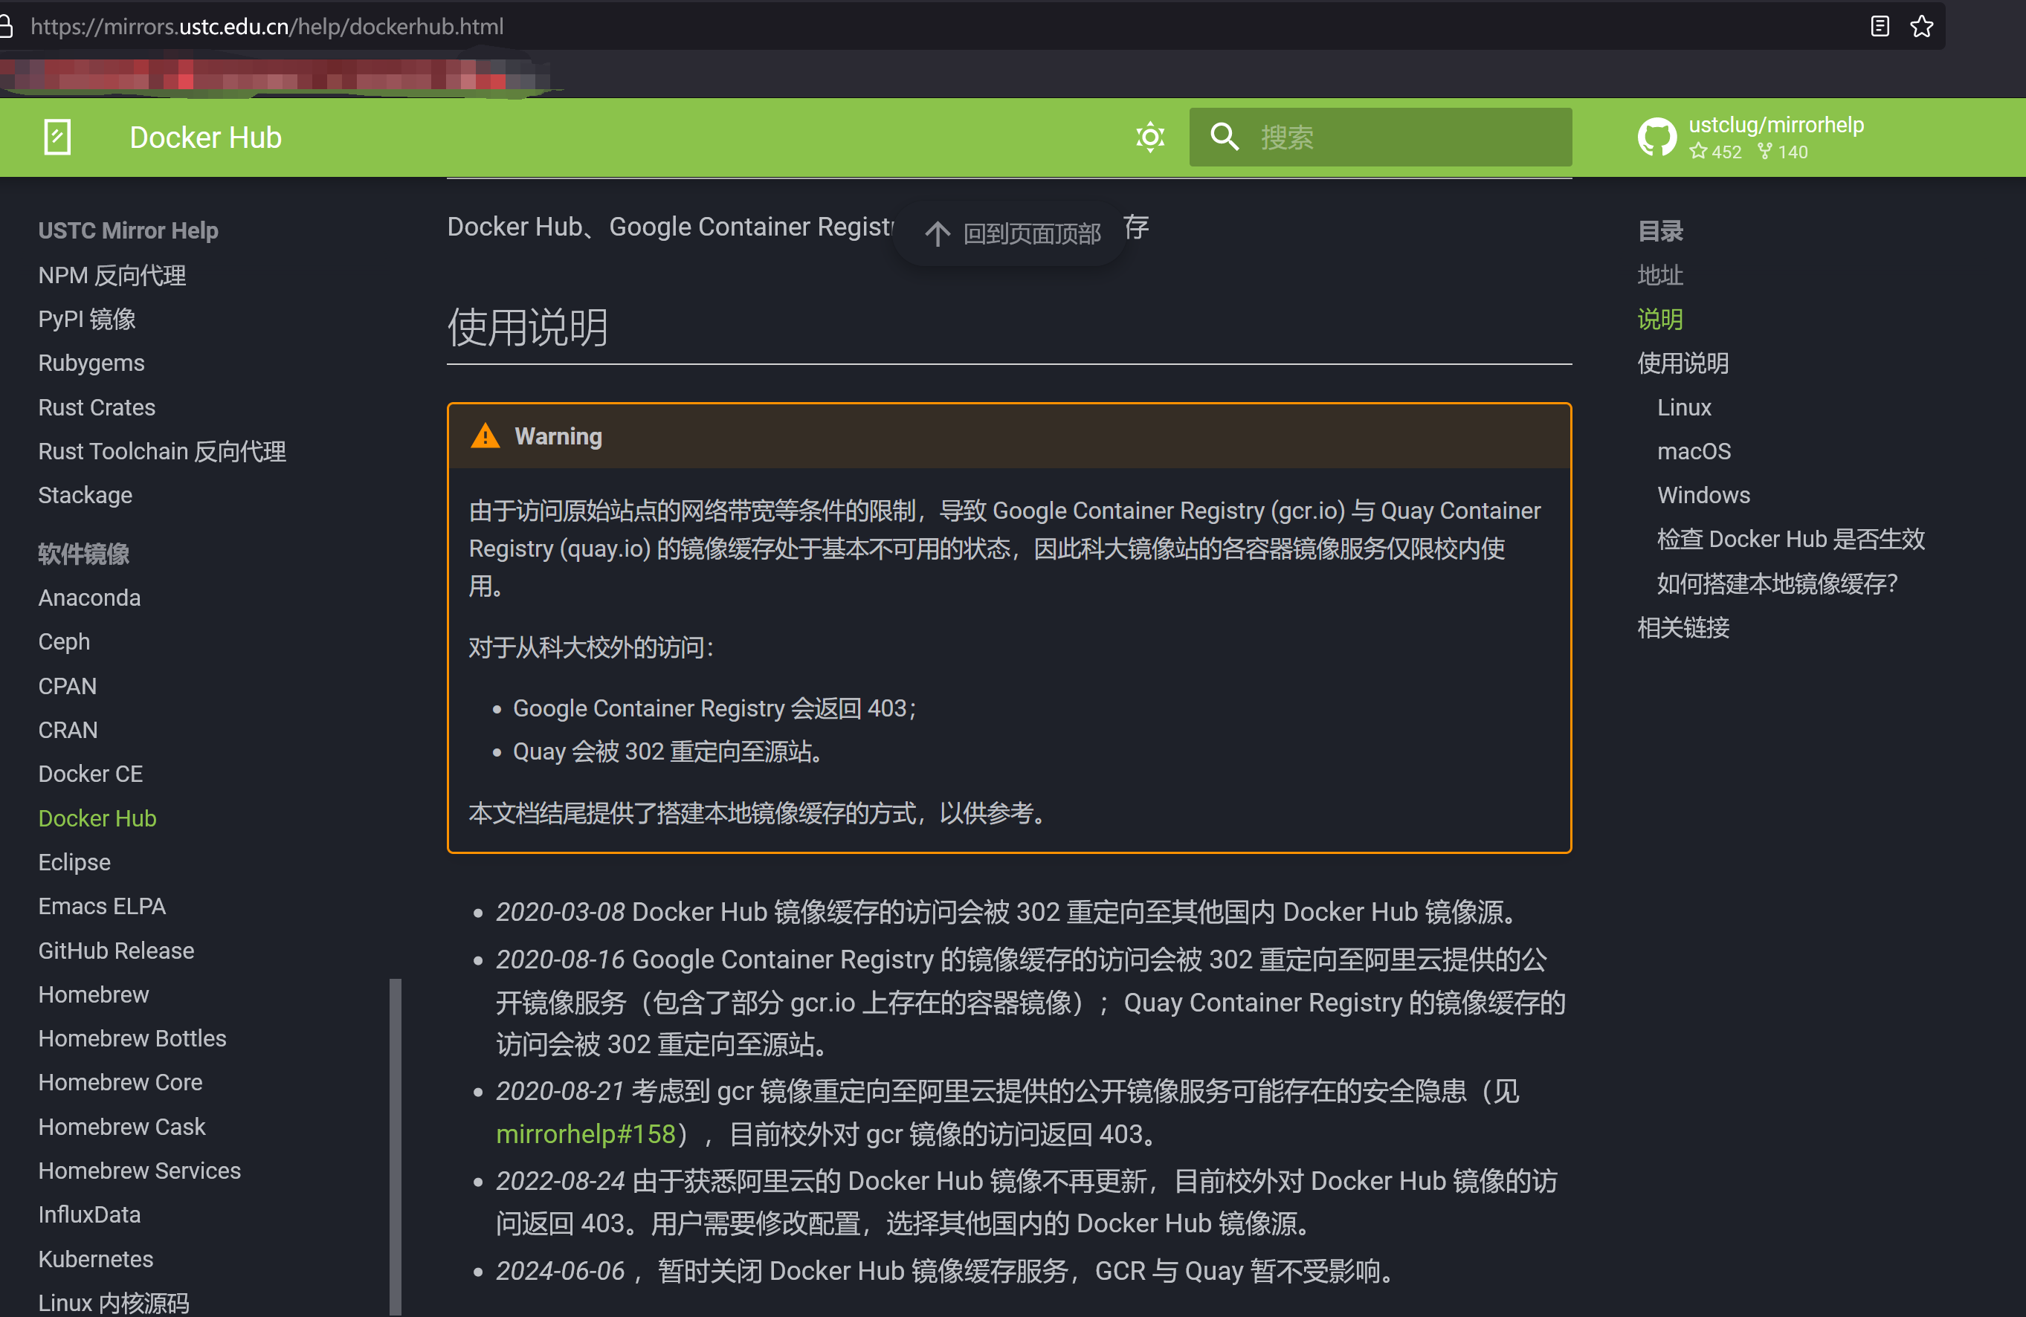Open mirrorhelp#158 issue link

click(x=586, y=1134)
